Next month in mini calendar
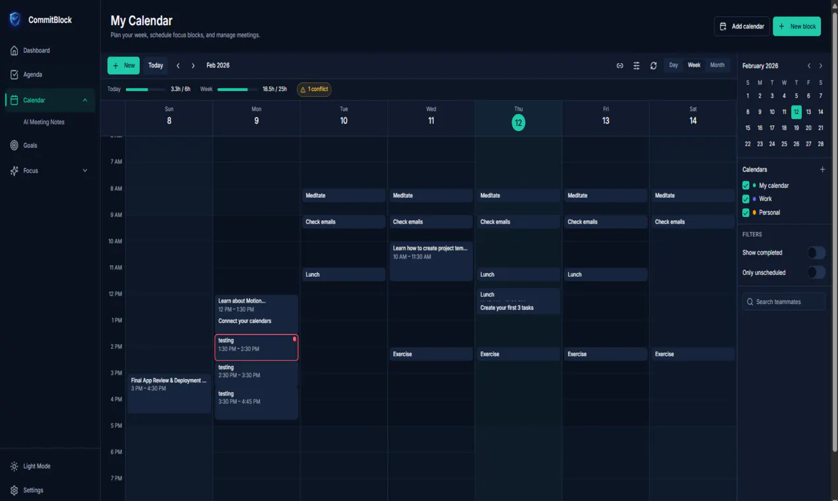 [821, 66]
